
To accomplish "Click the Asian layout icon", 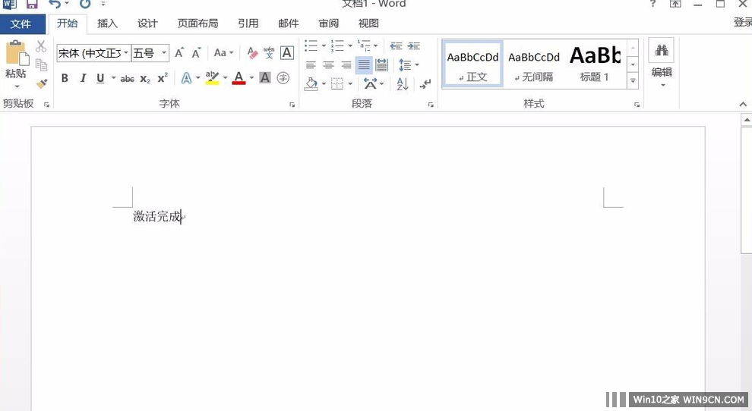I will click(x=370, y=84).
